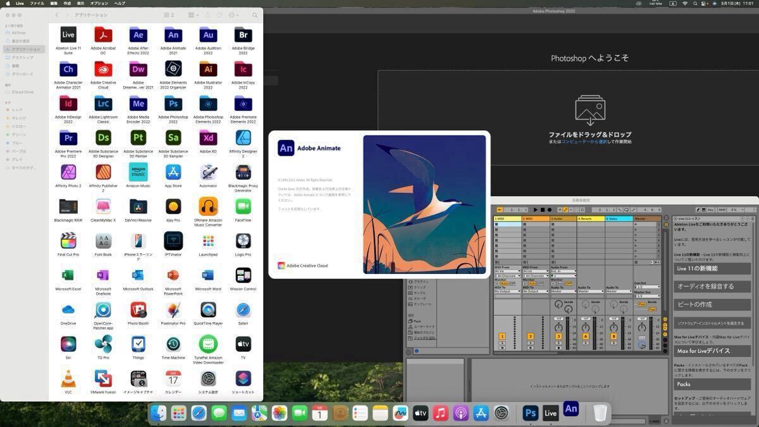Open the 作成 menu in menu bar
The image size is (759, 427).
[x=66, y=3]
